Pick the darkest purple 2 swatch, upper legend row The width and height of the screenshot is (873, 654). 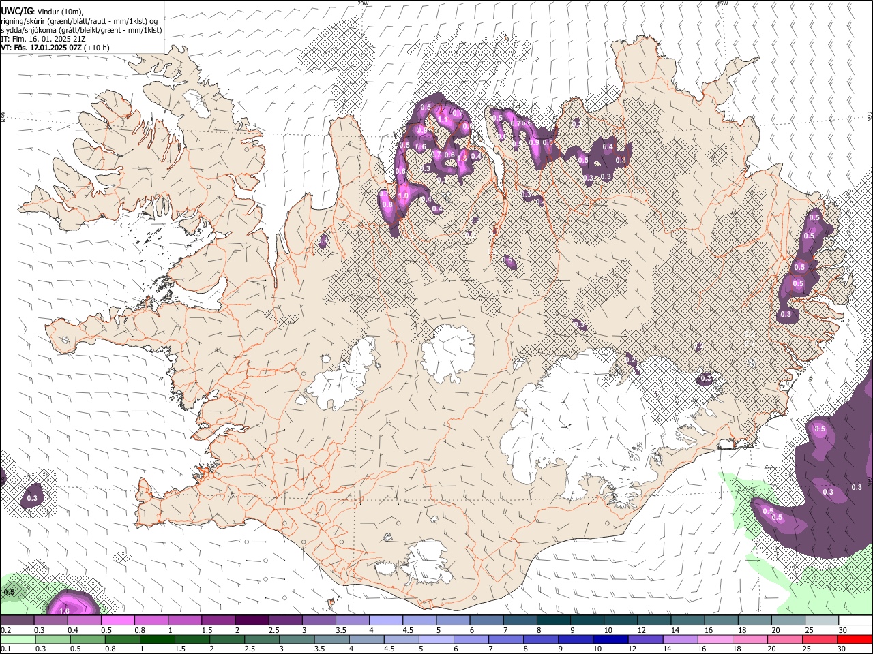coord(252,621)
